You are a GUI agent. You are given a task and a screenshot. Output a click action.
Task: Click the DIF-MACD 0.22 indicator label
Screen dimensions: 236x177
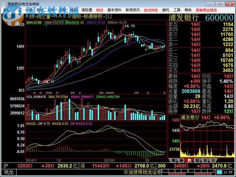(81, 124)
